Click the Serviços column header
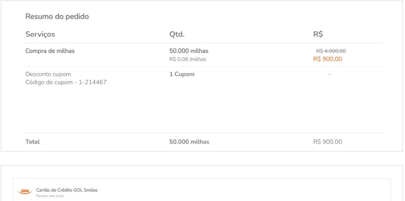The image size is (405, 201). [40, 34]
